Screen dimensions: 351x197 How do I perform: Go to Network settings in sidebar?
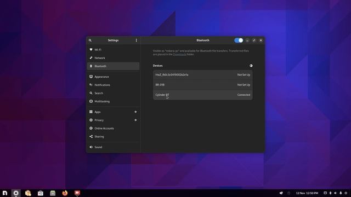click(x=114, y=58)
